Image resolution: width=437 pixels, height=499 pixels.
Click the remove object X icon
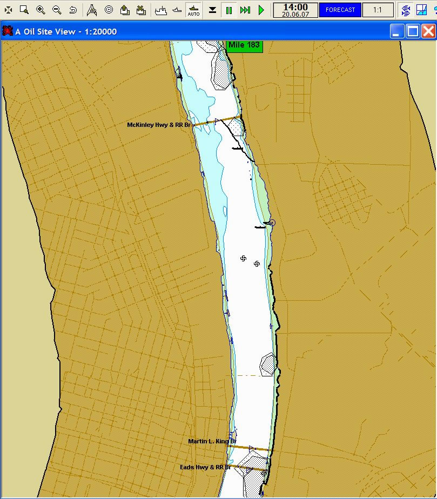(x=140, y=10)
